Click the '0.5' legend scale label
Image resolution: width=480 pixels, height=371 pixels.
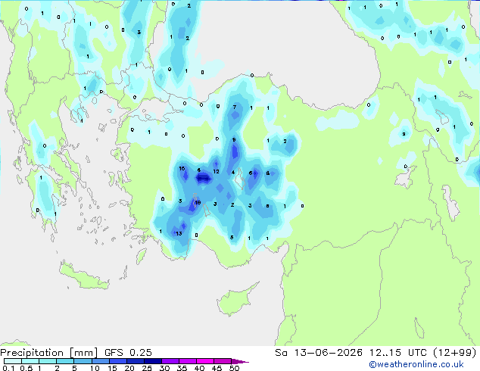[26, 368]
